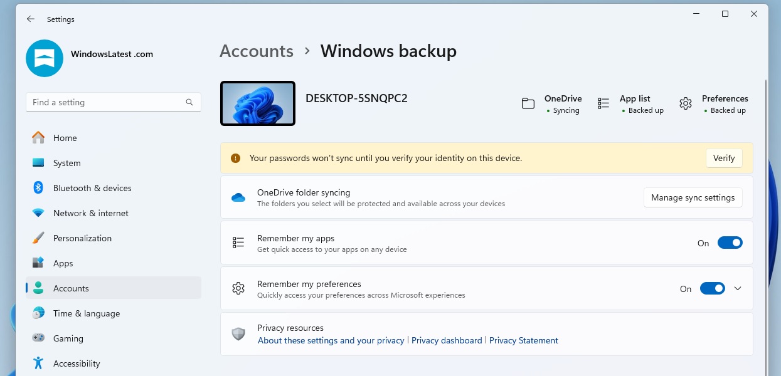Click the Network wifi icon
This screenshot has height=376, width=781.
38,213
